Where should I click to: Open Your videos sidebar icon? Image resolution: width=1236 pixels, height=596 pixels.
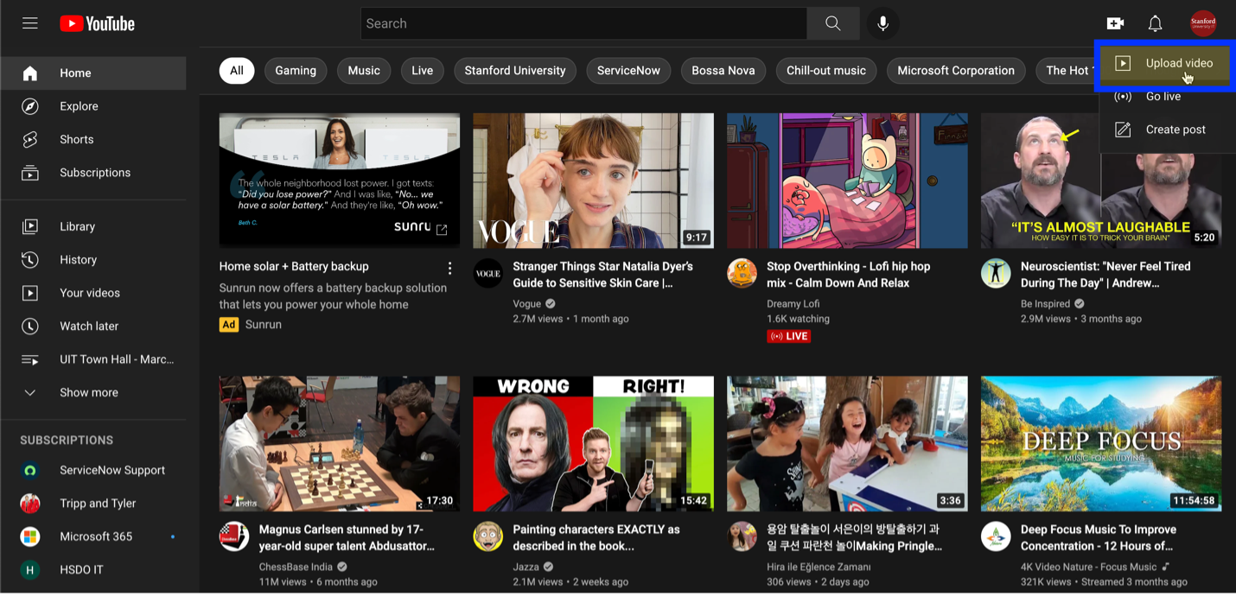click(x=30, y=293)
